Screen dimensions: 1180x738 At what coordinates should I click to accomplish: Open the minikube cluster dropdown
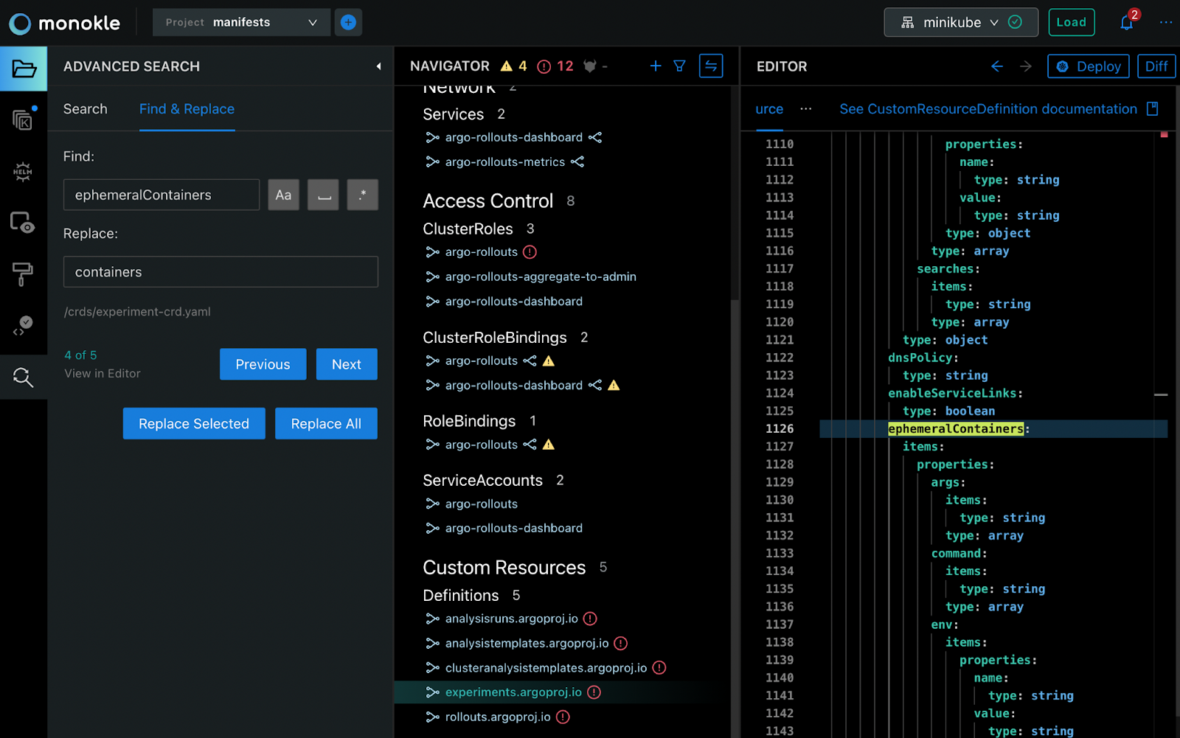(x=961, y=22)
